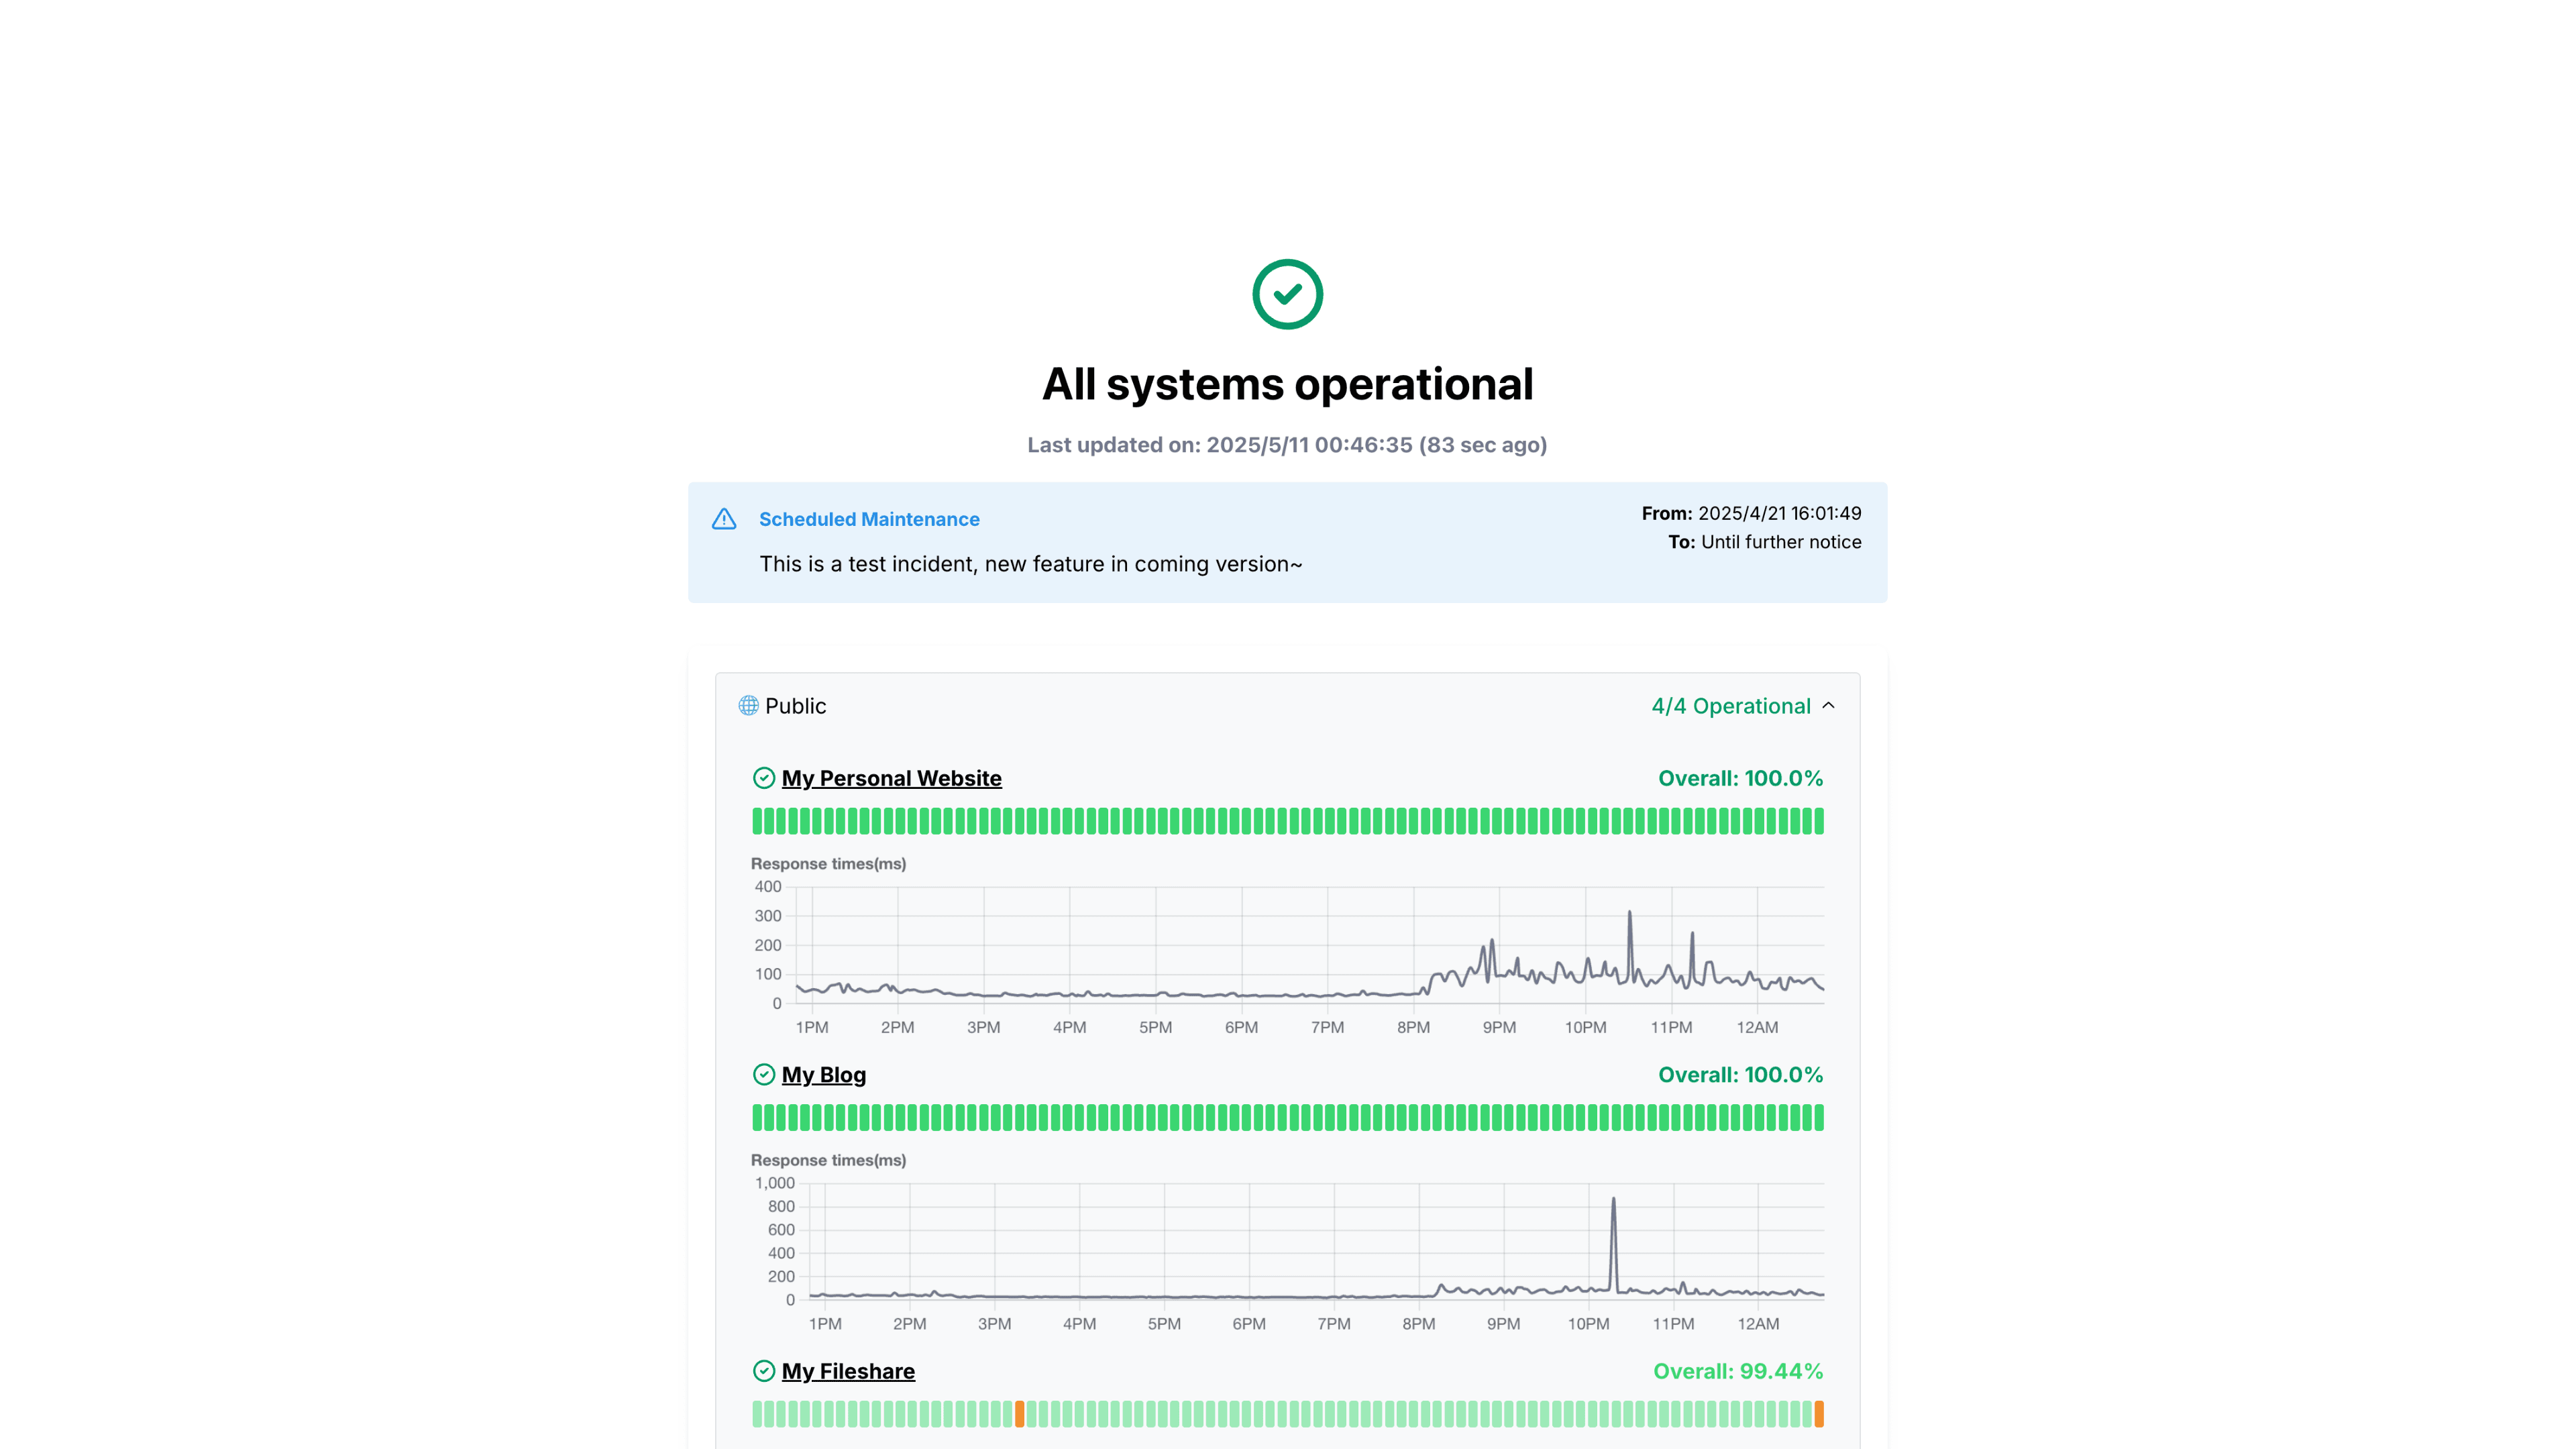2576x1449 pixels.
Task: Open the My Personal Website link
Action: (x=891, y=778)
